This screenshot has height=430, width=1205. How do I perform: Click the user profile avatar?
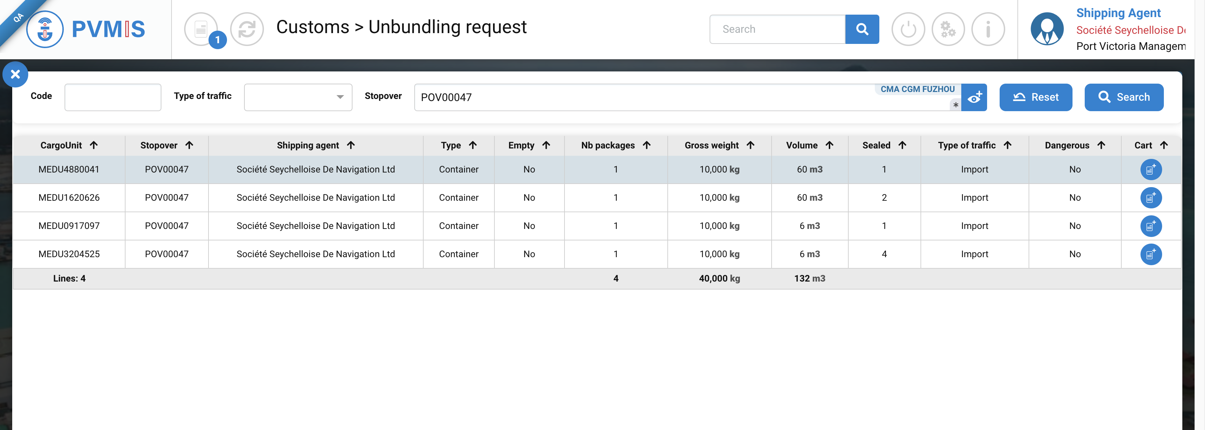coord(1047,29)
